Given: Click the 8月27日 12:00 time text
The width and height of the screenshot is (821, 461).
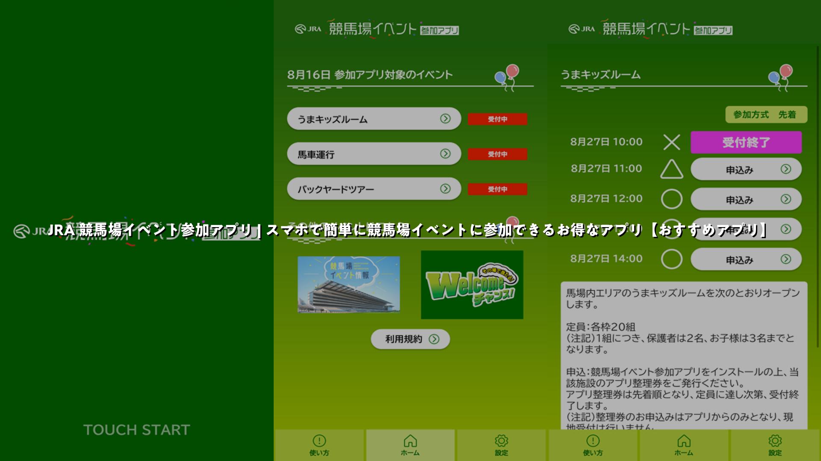Looking at the screenshot, I should [606, 198].
